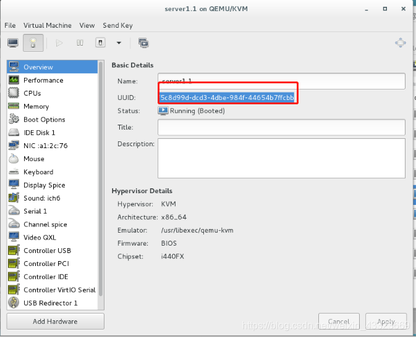Viewport: 416px width, 337px height.
Task: Click the CPUs chip icon
Action: pyautogui.click(x=14, y=93)
